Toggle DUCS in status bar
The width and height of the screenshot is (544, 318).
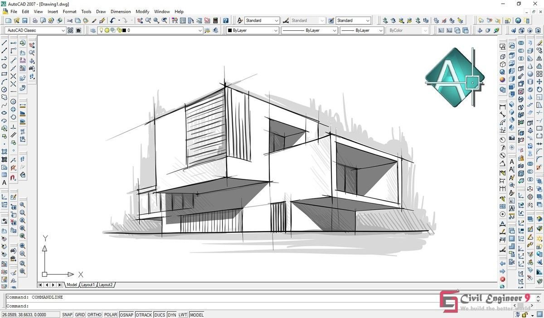click(x=160, y=314)
